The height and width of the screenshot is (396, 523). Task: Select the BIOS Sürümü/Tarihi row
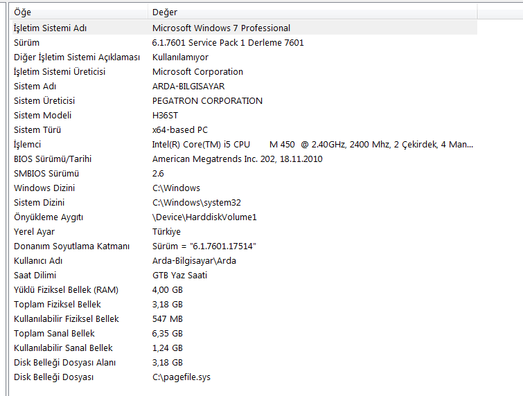click(x=53, y=159)
